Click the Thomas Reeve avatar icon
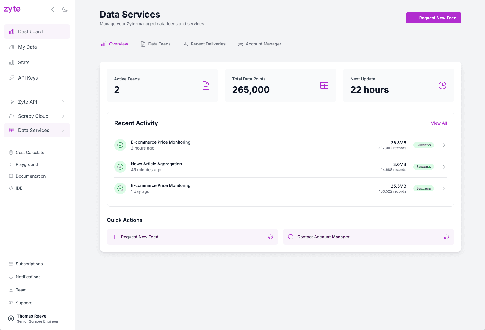This screenshot has height=330, width=485. (x=11, y=318)
